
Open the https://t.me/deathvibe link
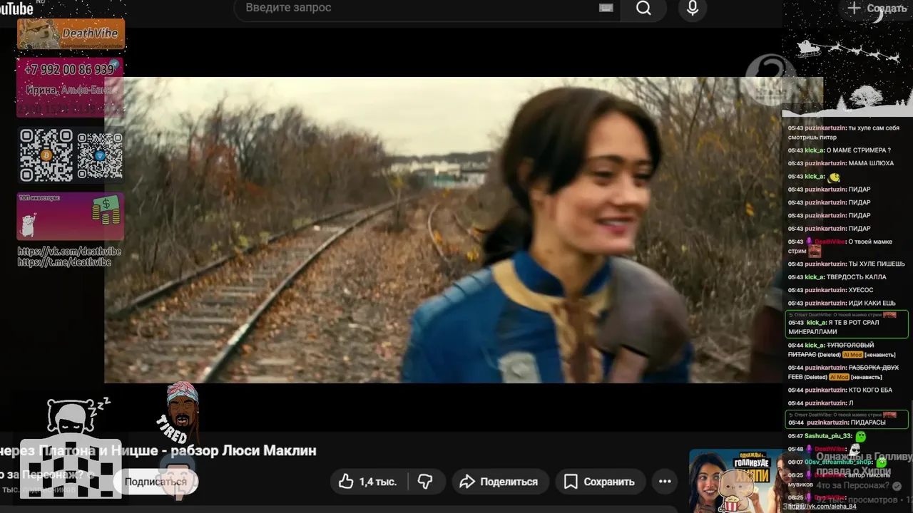pyautogui.click(x=64, y=261)
